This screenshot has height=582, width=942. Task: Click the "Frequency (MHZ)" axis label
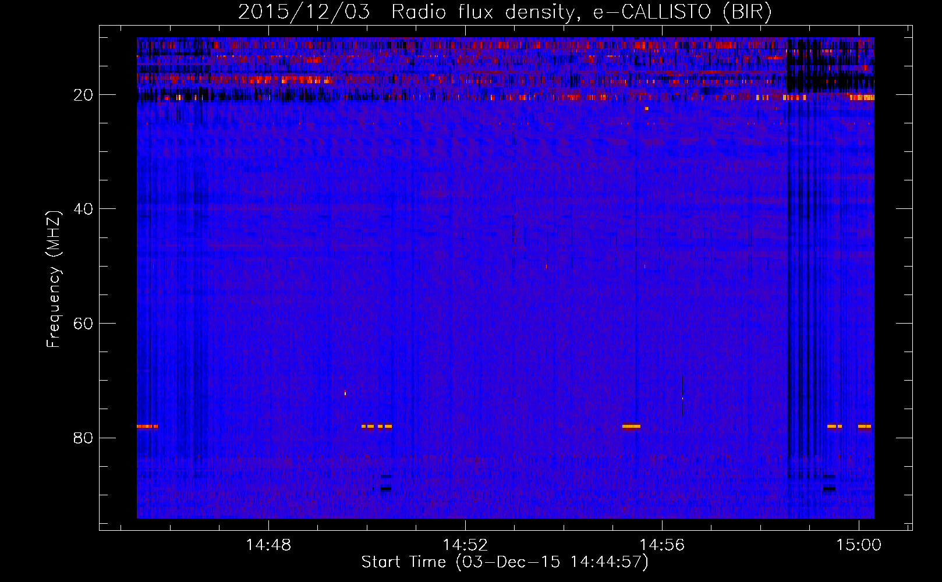click(54, 279)
